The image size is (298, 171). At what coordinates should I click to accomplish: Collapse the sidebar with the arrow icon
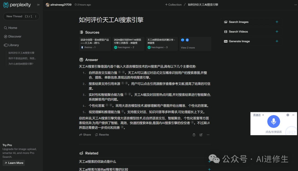(38, 5)
